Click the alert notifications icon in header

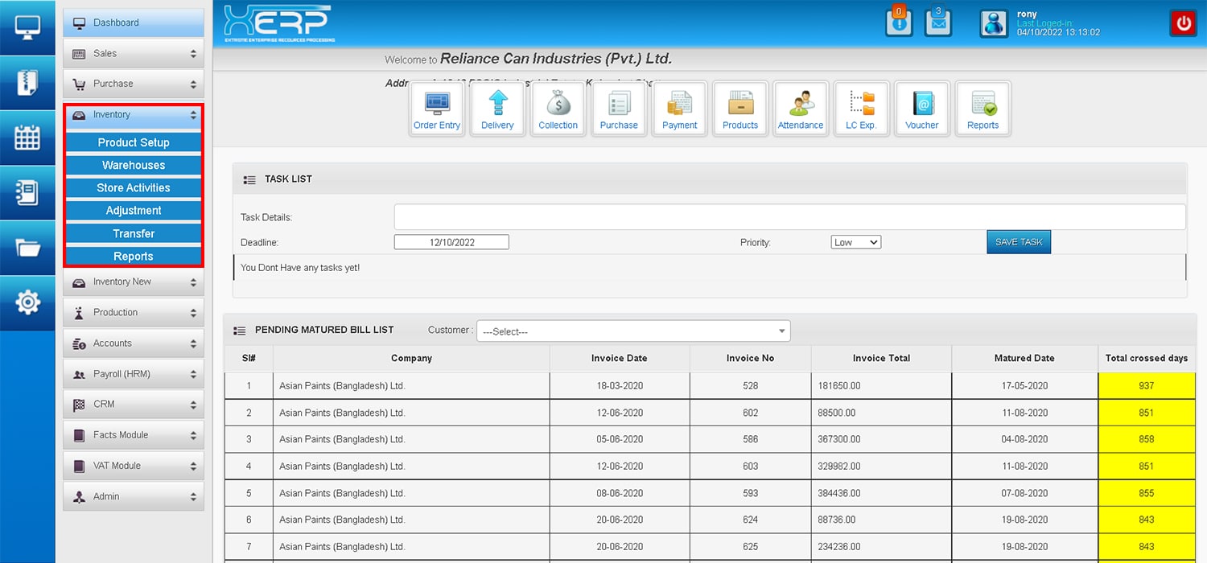point(899,23)
